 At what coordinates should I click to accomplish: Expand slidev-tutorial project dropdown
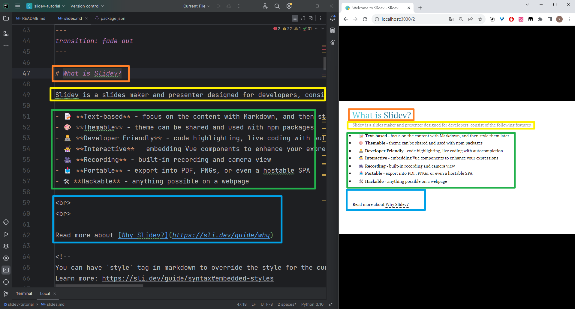[46, 6]
